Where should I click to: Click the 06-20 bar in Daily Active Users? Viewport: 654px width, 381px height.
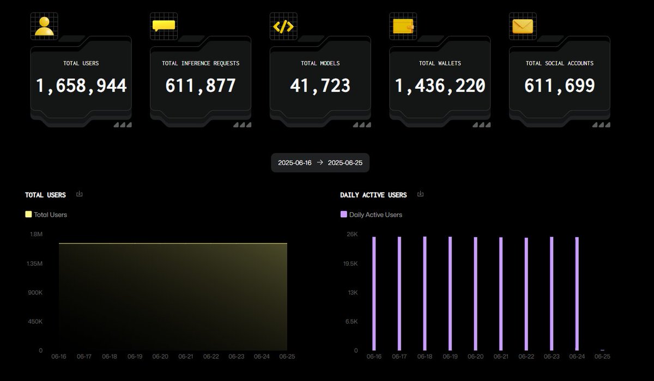[x=476, y=294]
